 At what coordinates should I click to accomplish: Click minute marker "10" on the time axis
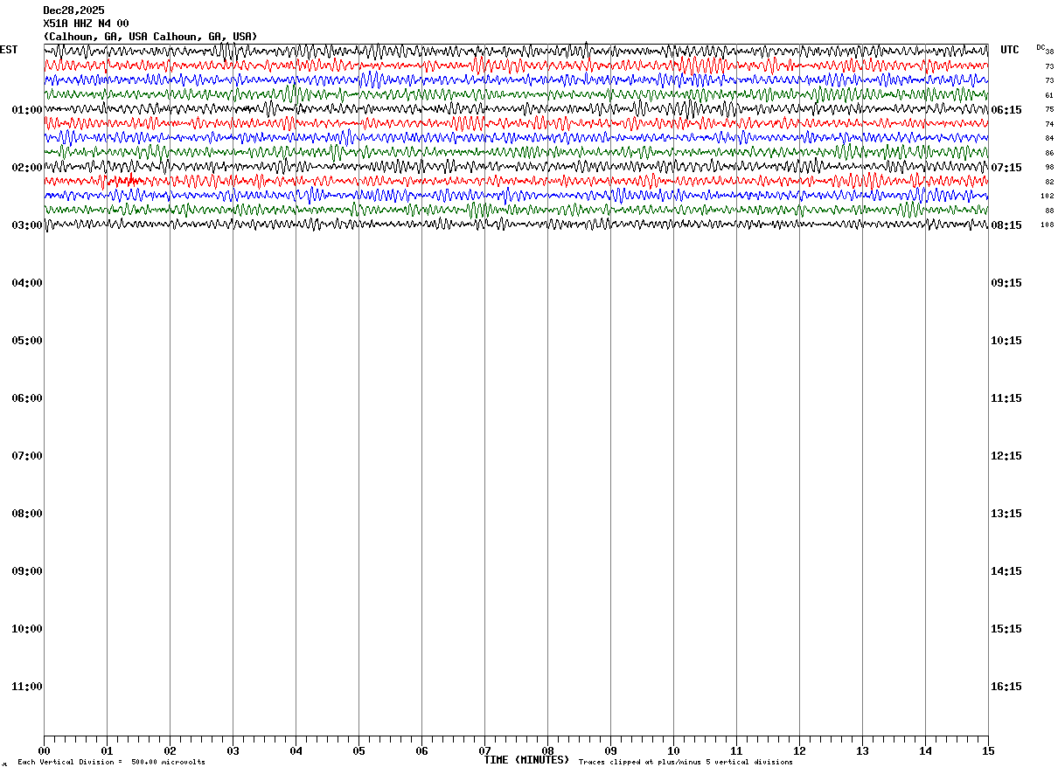(x=673, y=750)
